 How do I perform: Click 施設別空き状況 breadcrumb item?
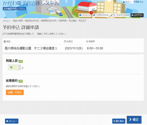[32, 21]
